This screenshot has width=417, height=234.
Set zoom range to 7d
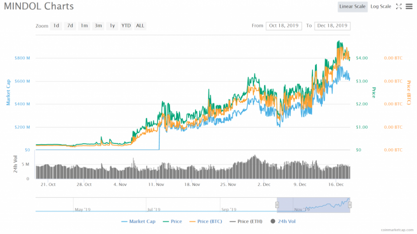(70, 26)
